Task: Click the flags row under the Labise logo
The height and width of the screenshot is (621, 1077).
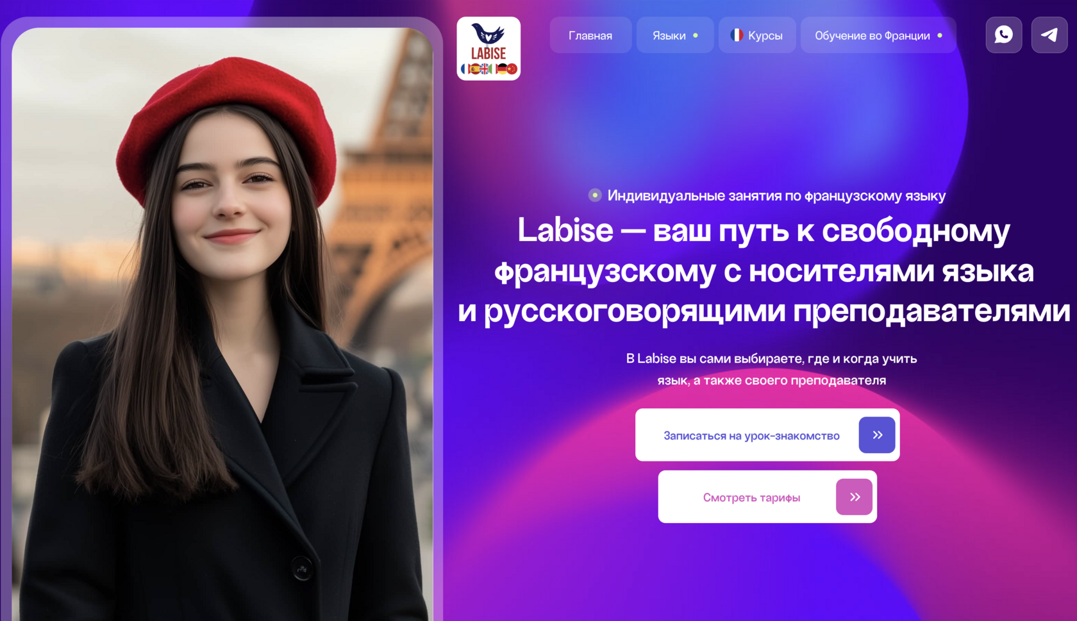Action: pyautogui.click(x=488, y=69)
